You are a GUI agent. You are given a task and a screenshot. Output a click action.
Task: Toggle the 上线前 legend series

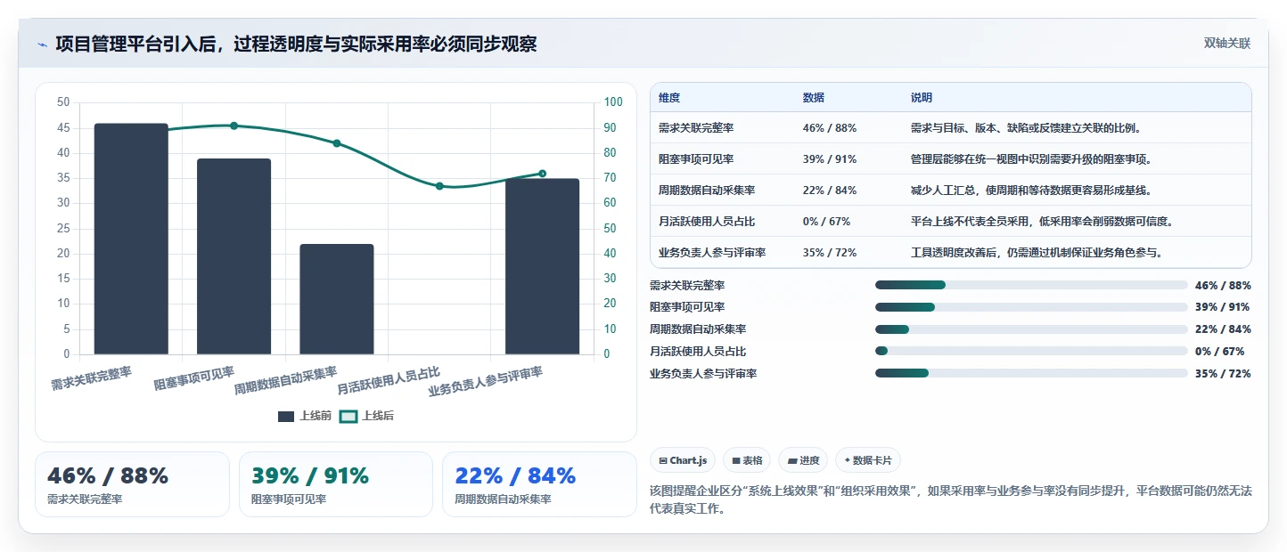tap(305, 416)
